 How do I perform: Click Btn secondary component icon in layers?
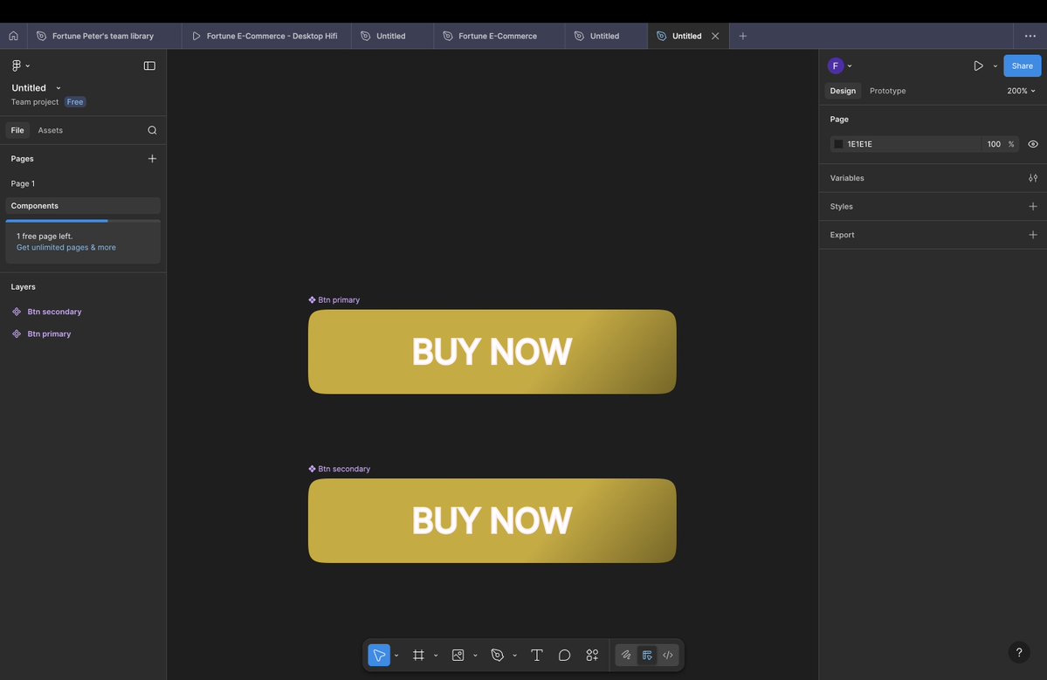point(17,312)
